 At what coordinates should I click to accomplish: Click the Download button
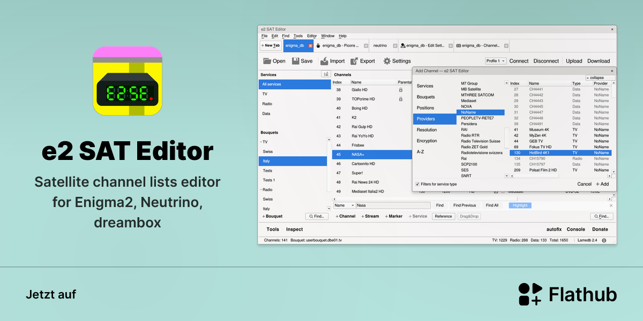(599, 61)
